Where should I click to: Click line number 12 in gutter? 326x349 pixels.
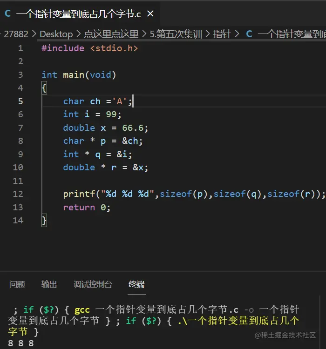tap(18, 194)
